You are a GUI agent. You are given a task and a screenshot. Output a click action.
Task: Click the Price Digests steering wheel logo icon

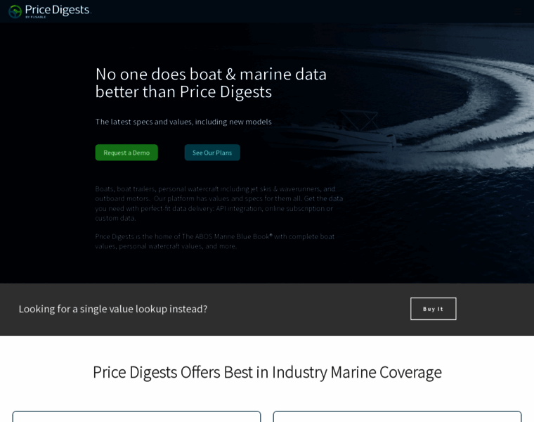pos(15,11)
